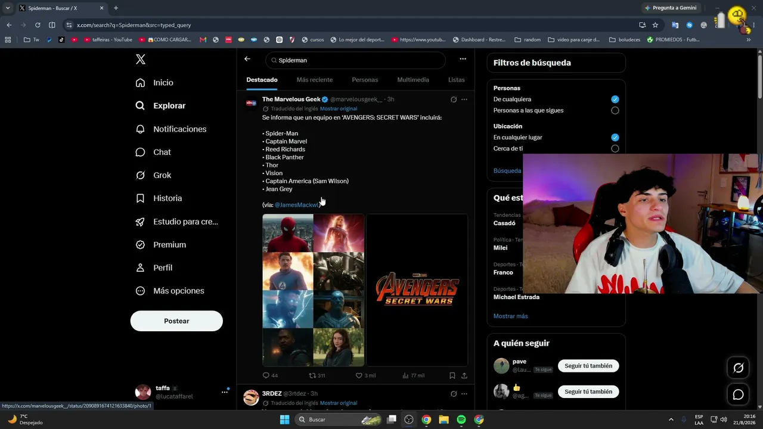Reload the page in the browser
Viewport: 763px width, 429px height.
point(38,25)
